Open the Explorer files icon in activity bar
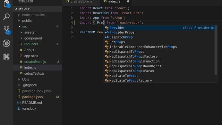Viewport: 222px width, 125px height. tap(7, 3)
